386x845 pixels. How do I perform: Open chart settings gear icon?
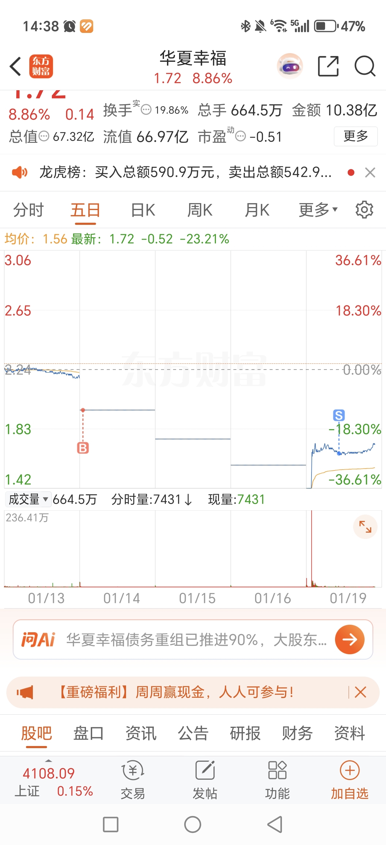coord(364,210)
